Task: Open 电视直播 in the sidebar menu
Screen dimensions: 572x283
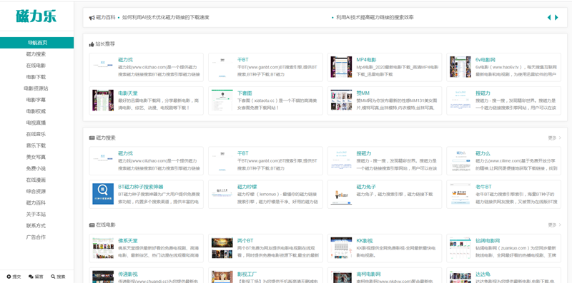Action: (x=36, y=123)
